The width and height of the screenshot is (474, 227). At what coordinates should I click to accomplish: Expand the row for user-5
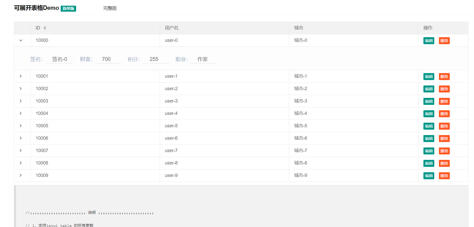[x=21, y=126]
